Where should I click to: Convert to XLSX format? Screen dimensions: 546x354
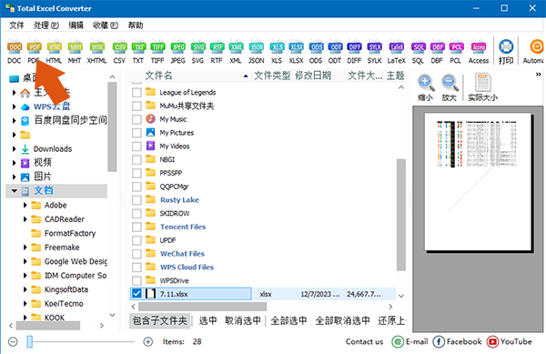point(297,52)
